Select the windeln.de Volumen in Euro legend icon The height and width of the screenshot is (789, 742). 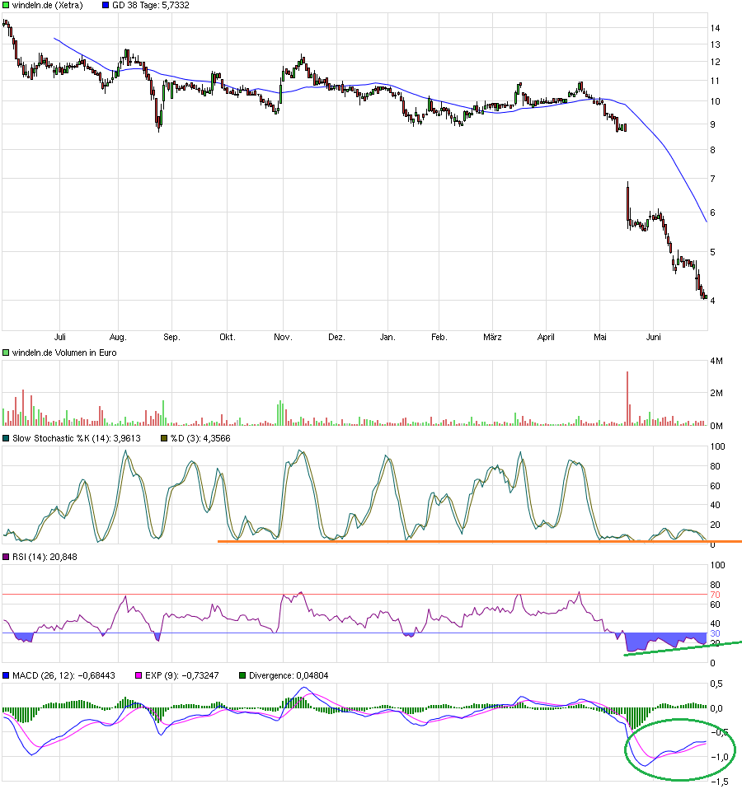[x=6, y=352]
